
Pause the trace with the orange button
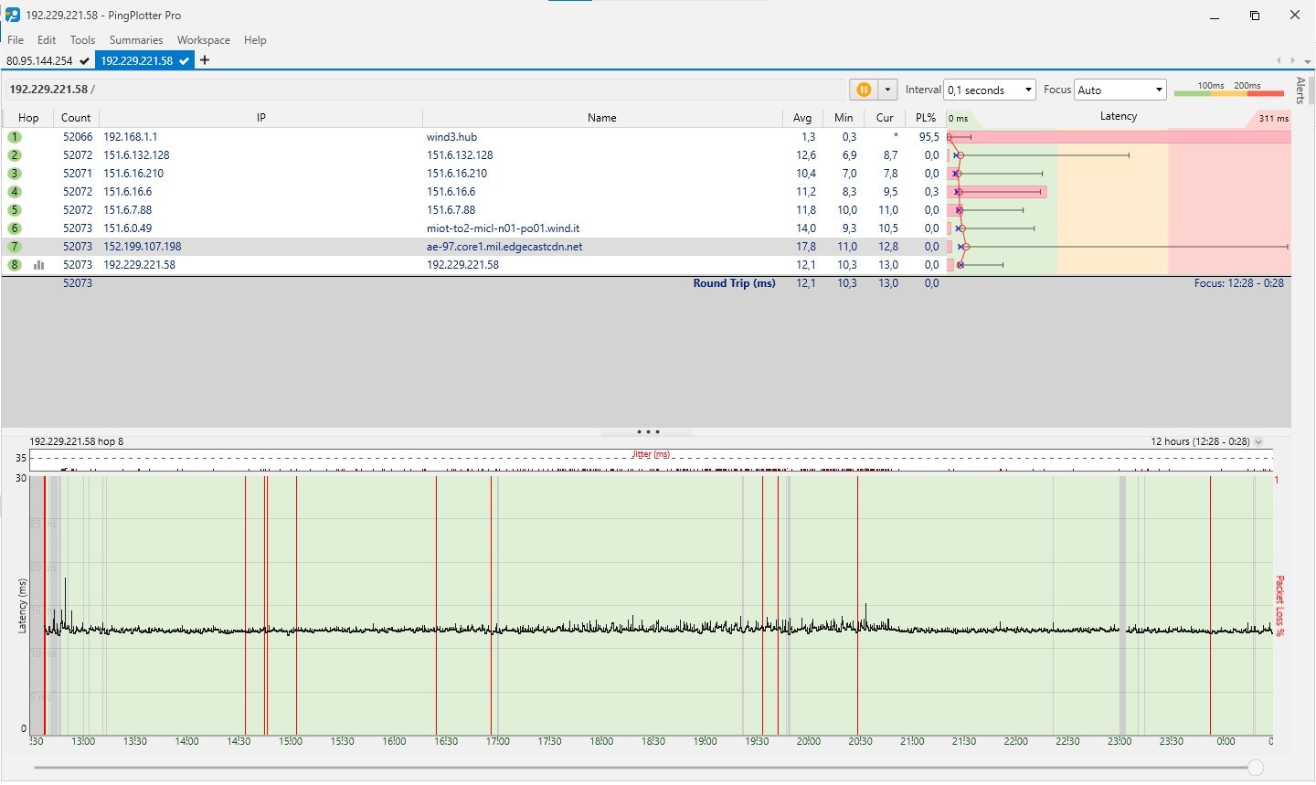tap(863, 90)
